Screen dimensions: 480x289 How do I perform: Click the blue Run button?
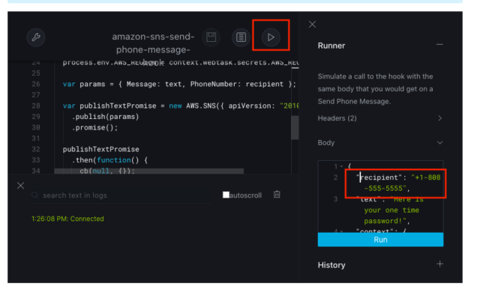[380, 240]
